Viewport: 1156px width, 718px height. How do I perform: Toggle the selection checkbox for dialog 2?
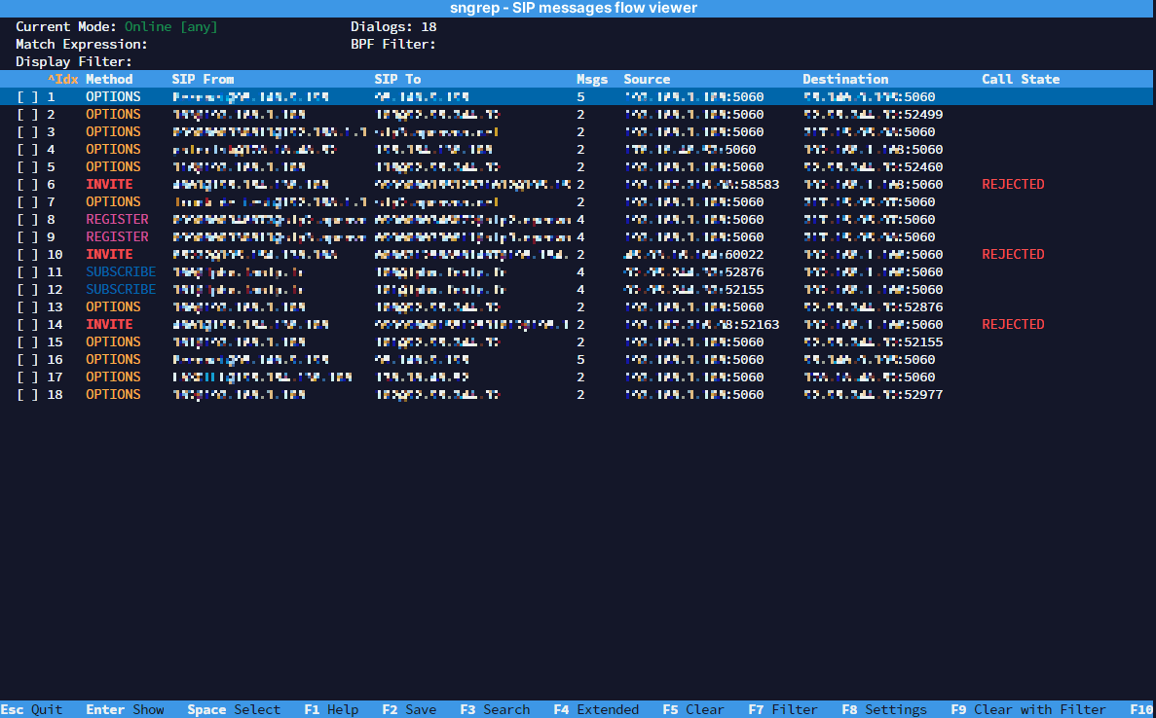pyautogui.click(x=27, y=115)
